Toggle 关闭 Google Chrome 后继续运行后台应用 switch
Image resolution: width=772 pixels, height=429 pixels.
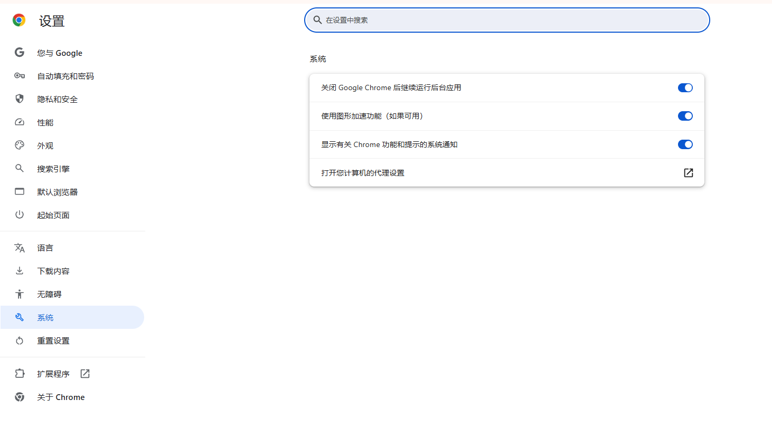point(685,88)
